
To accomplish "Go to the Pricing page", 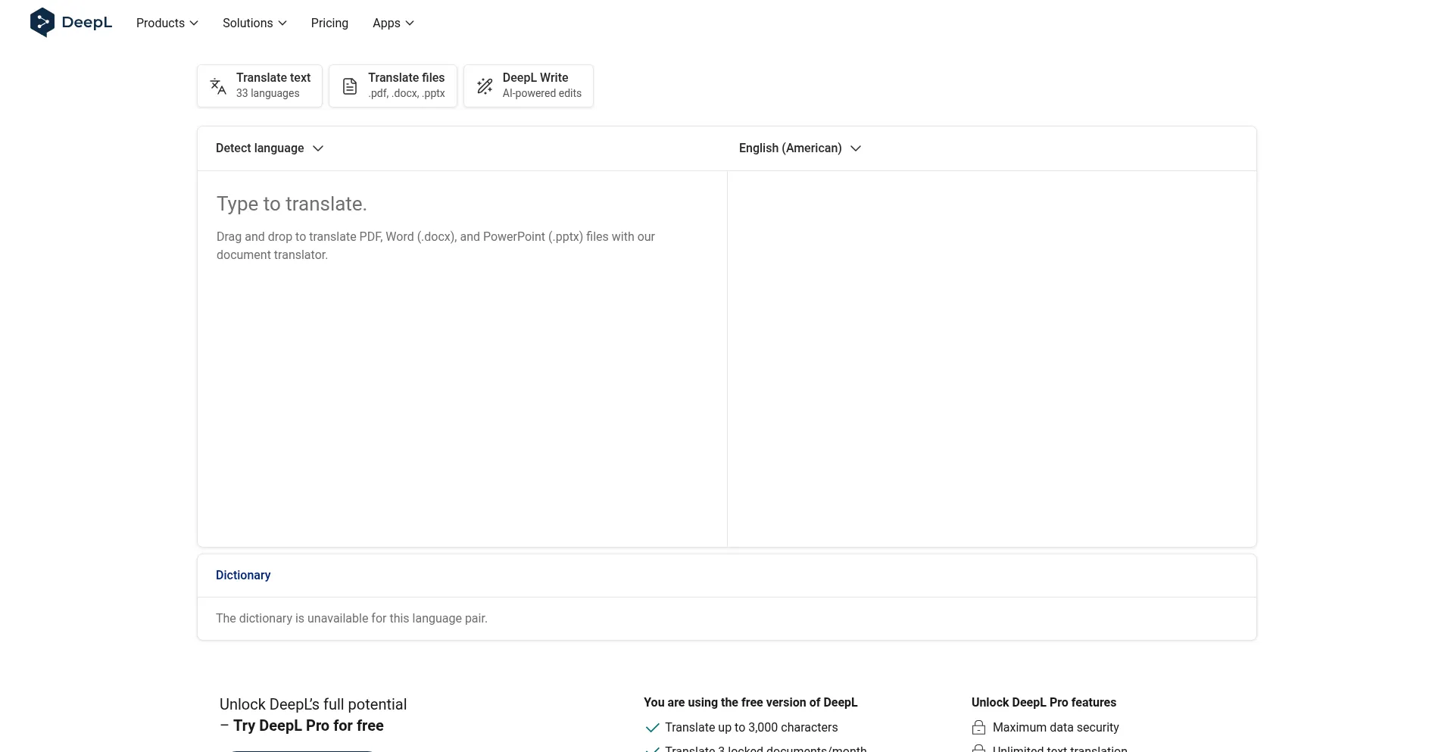I will (x=329, y=23).
